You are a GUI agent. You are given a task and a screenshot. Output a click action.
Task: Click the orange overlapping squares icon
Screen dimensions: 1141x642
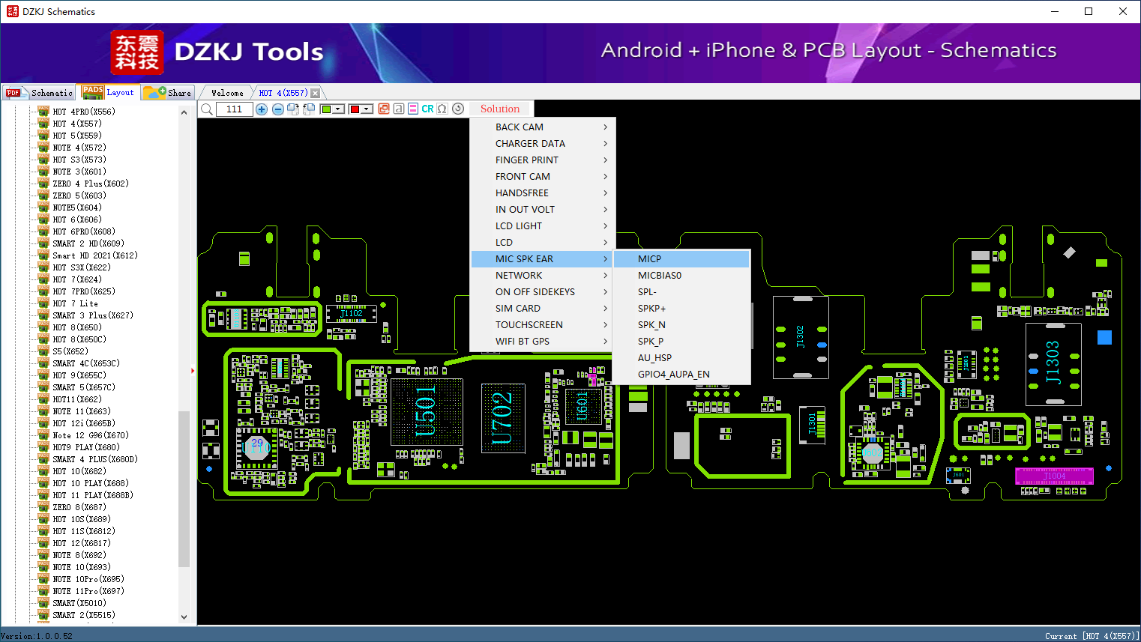coord(384,109)
